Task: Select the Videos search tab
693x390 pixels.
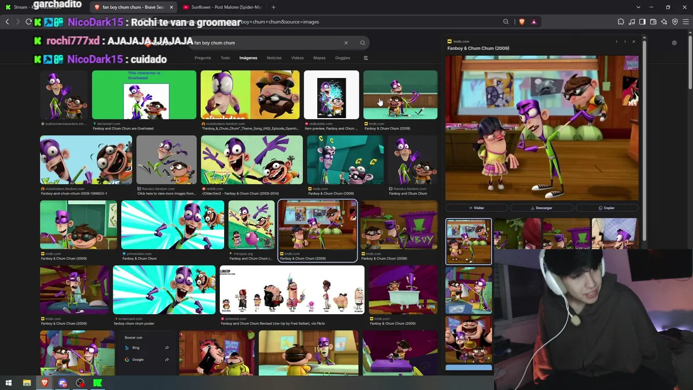Action: (297, 58)
